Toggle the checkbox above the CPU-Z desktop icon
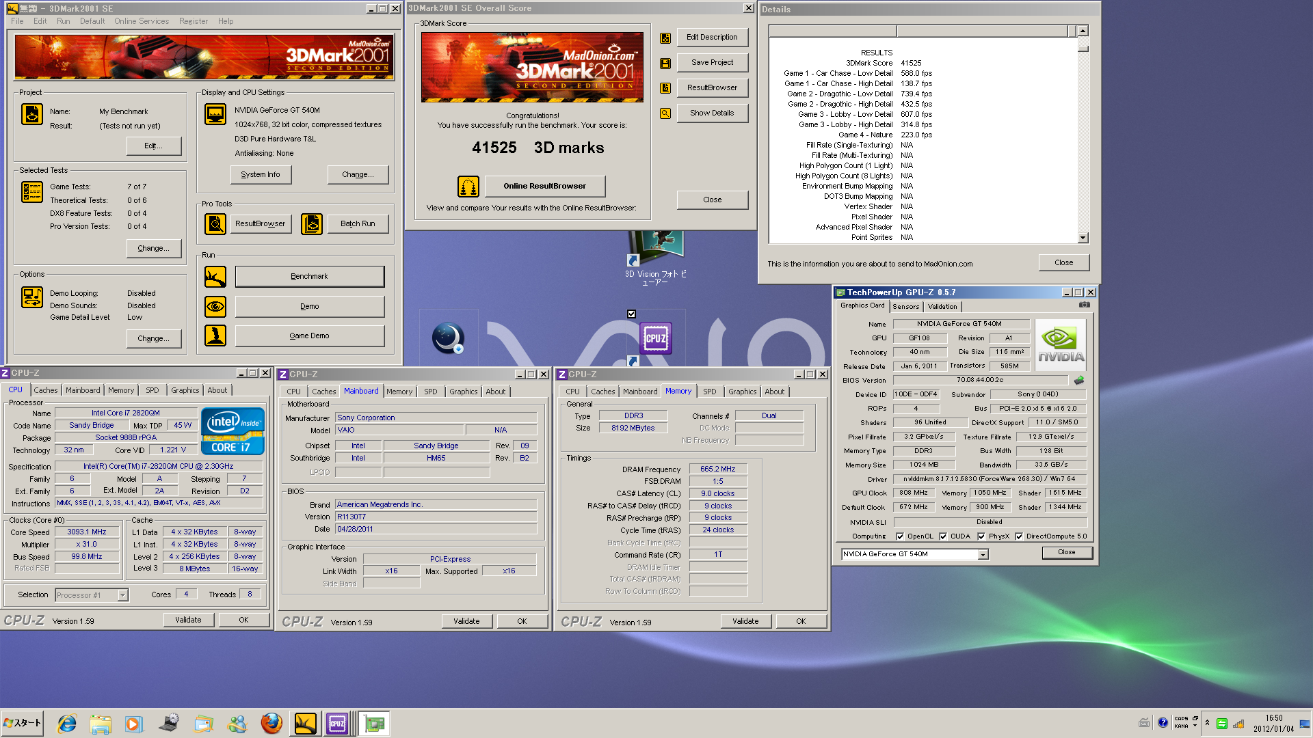1313x738 pixels. [x=631, y=314]
